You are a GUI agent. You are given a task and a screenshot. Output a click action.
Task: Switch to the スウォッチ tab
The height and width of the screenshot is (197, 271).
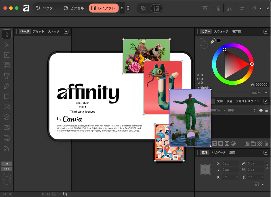point(221,31)
